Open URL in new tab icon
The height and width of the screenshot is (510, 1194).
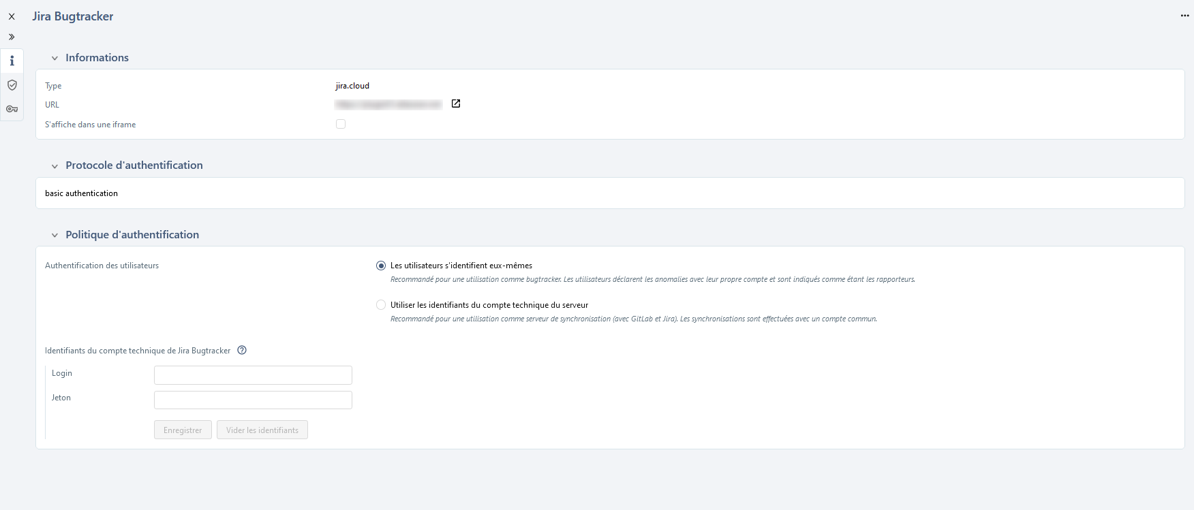point(456,103)
